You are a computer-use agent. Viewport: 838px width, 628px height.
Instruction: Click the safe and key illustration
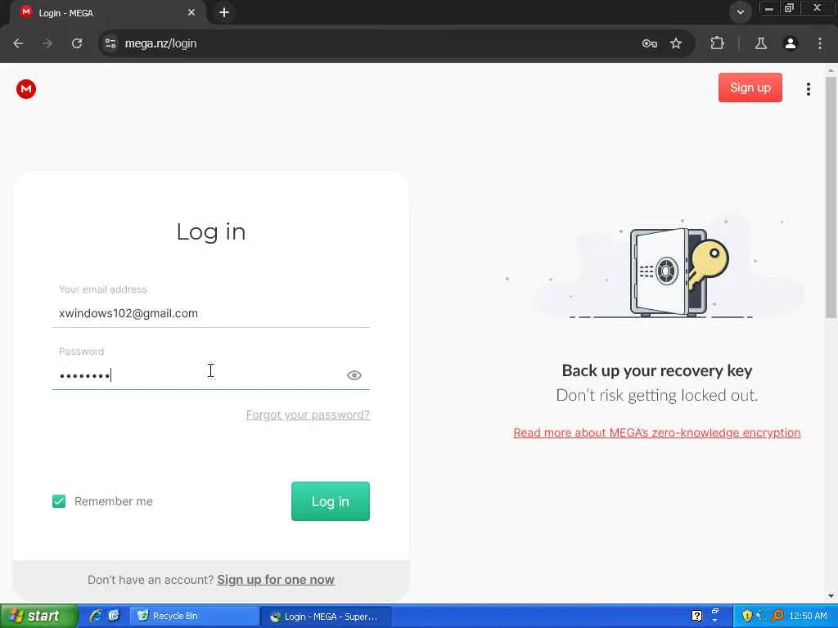tap(678, 272)
